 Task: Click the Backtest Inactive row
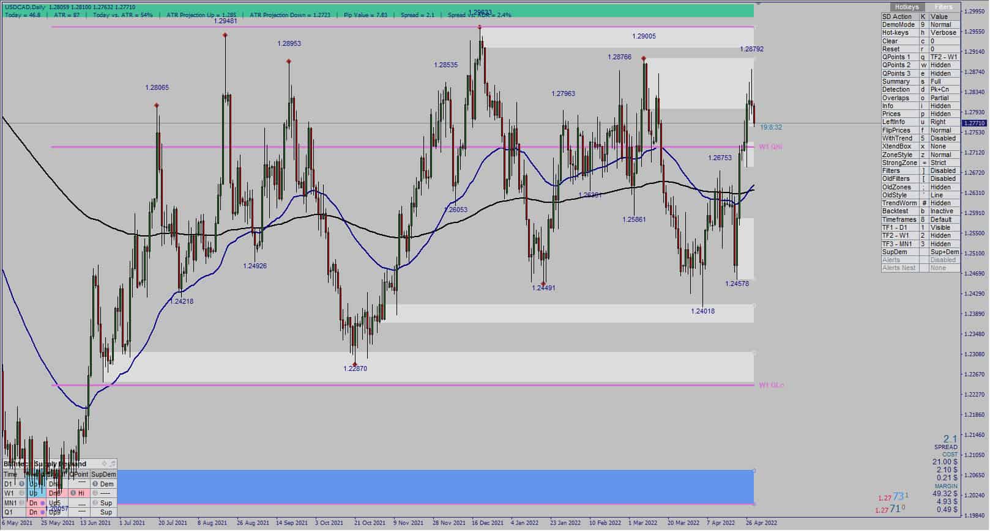point(920,211)
